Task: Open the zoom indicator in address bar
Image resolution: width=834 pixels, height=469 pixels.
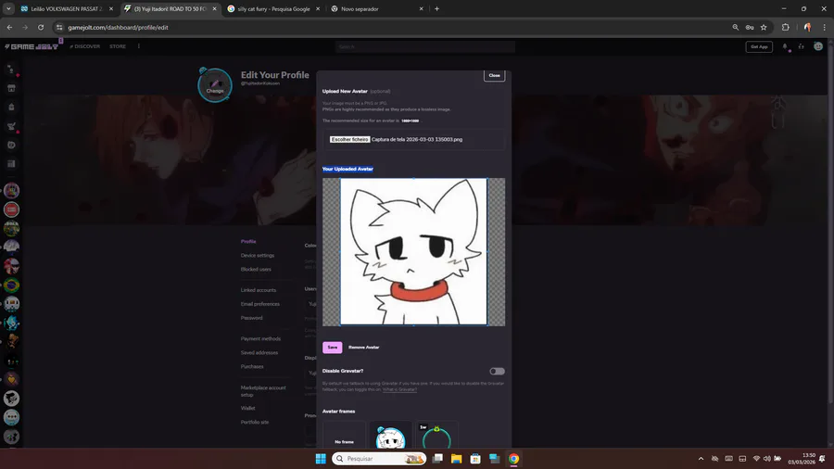Action: pyautogui.click(x=735, y=27)
